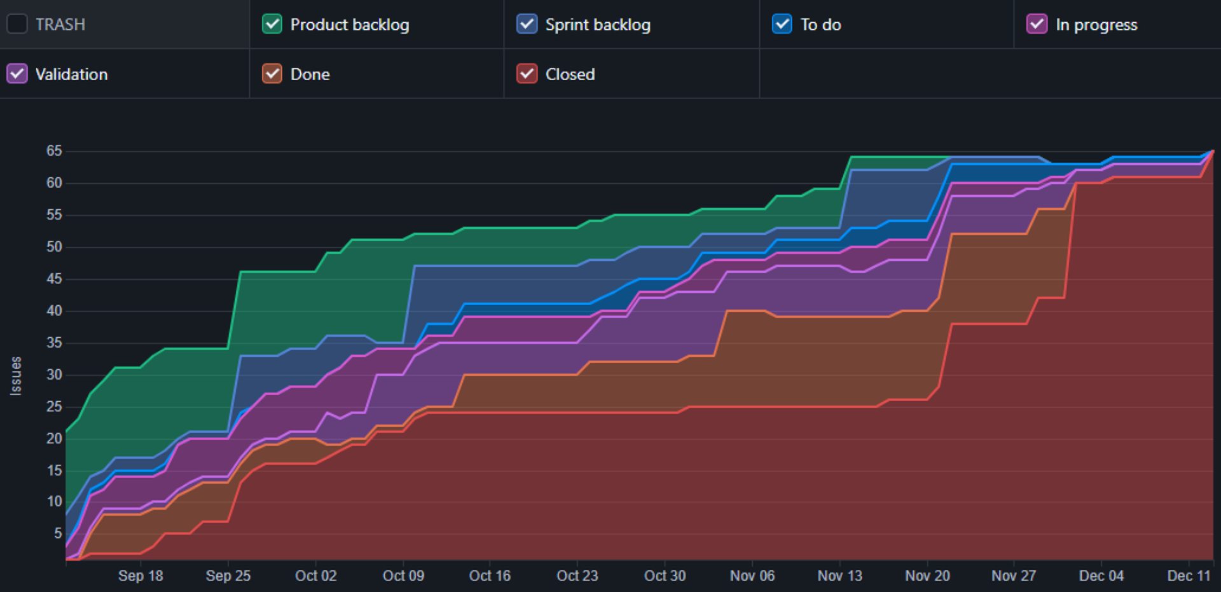This screenshot has width=1221, height=592.
Task: Click the 5 value on y-axis
Action: (x=58, y=533)
